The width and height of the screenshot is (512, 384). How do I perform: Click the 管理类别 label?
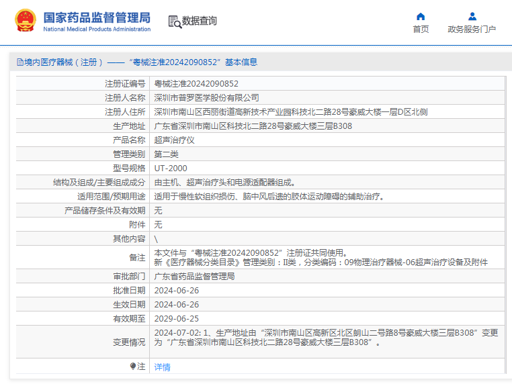(129, 154)
